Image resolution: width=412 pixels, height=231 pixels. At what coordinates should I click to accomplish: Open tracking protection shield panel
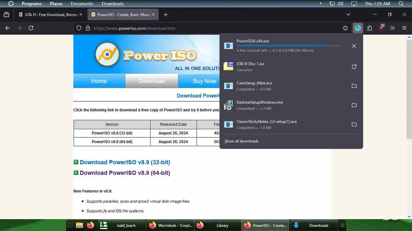click(79, 28)
